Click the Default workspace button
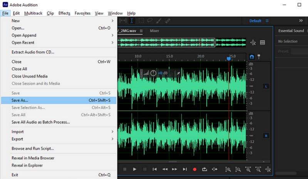 tap(255, 21)
